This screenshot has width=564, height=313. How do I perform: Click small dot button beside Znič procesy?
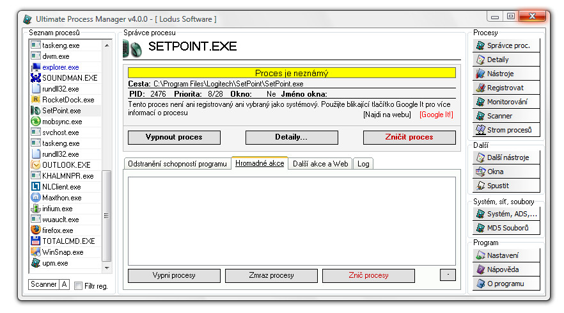[448, 275]
